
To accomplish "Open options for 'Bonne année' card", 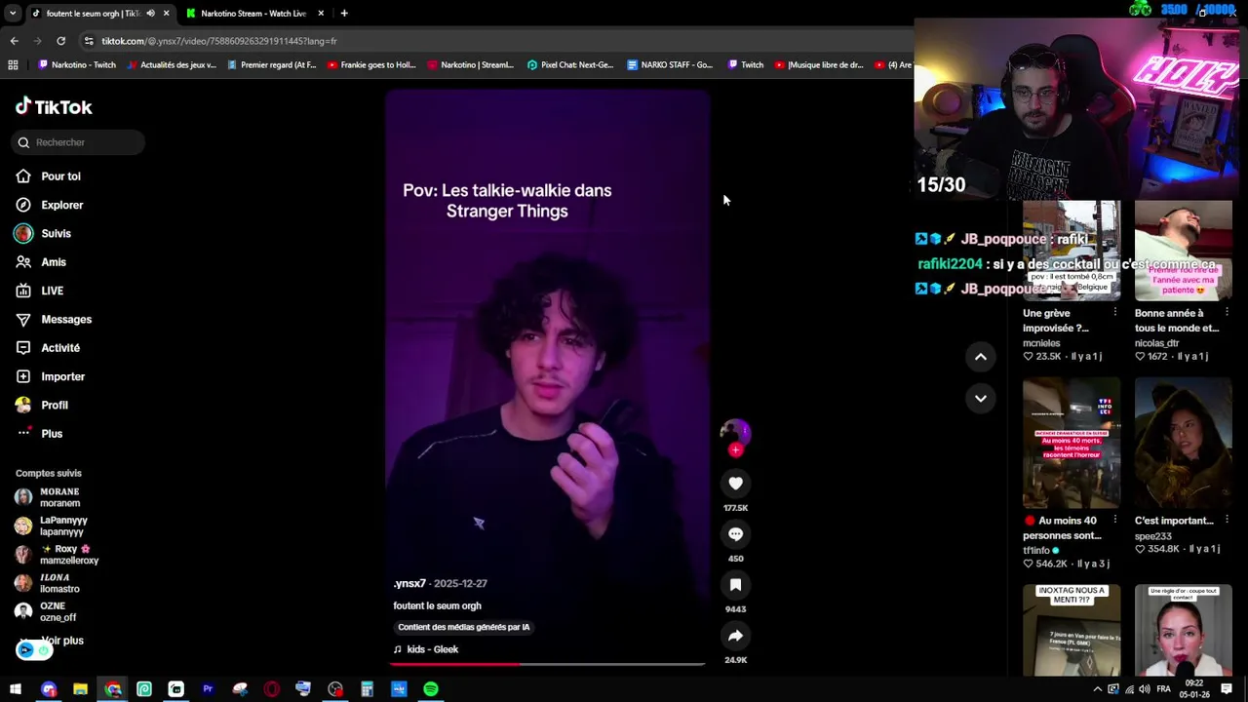I will click(1227, 313).
